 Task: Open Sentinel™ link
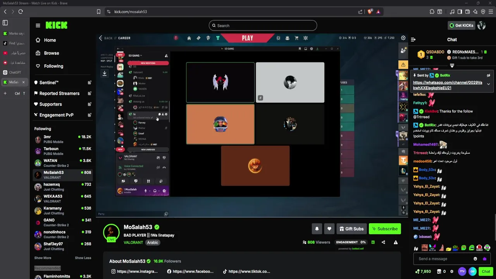[63, 83]
